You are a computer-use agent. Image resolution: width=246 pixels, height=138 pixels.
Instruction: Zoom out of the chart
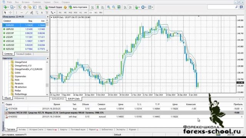[x=114, y=7]
